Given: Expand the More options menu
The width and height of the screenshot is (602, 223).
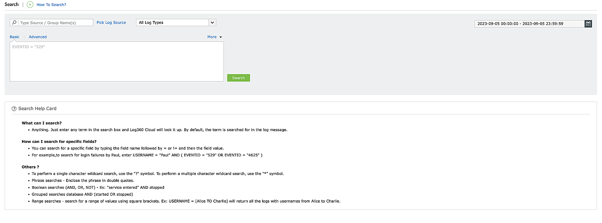Looking at the screenshot, I should (212, 37).
